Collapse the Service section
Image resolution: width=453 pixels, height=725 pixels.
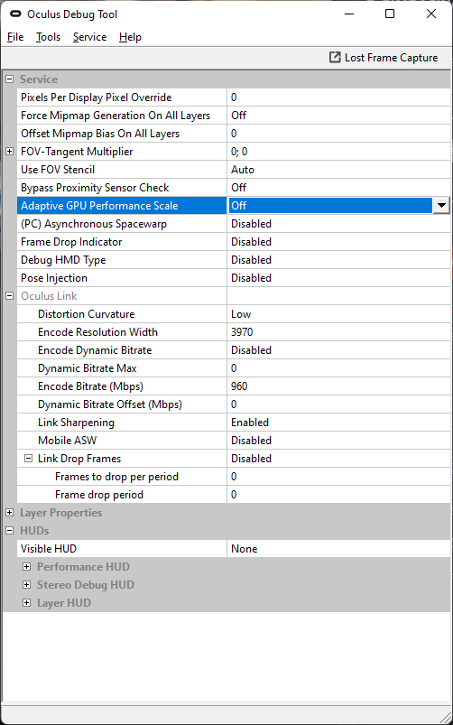[10, 79]
